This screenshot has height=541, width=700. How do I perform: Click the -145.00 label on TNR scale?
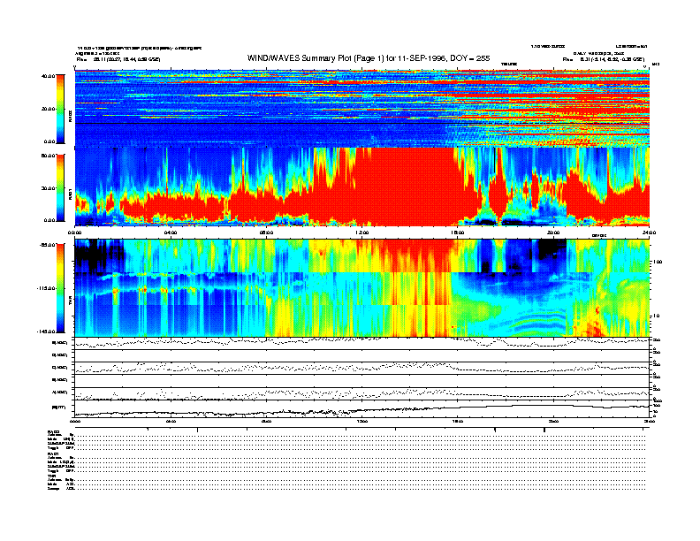pyautogui.click(x=46, y=331)
